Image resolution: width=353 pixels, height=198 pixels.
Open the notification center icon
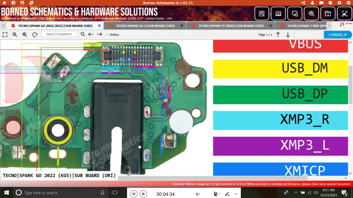point(344,193)
